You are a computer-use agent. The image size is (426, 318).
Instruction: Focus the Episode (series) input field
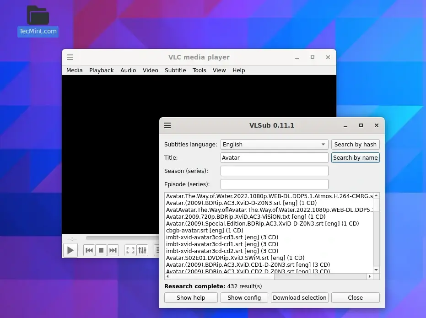point(275,184)
